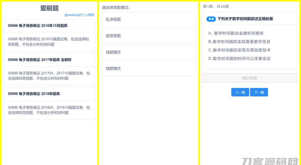Select answer B 需要数字签名

[x=239, y=42]
